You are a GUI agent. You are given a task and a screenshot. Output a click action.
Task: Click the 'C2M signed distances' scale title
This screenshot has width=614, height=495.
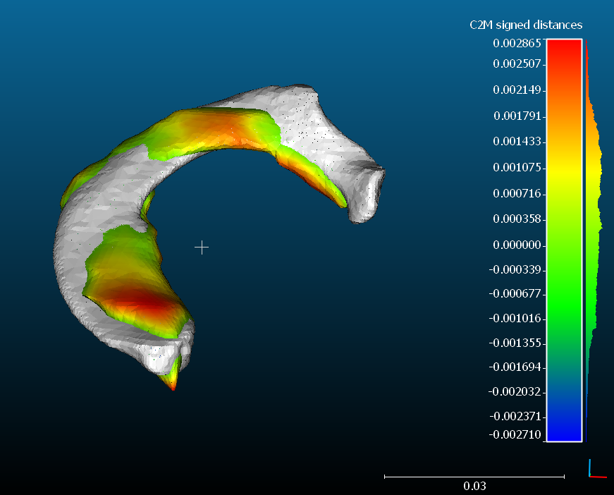pos(526,25)
